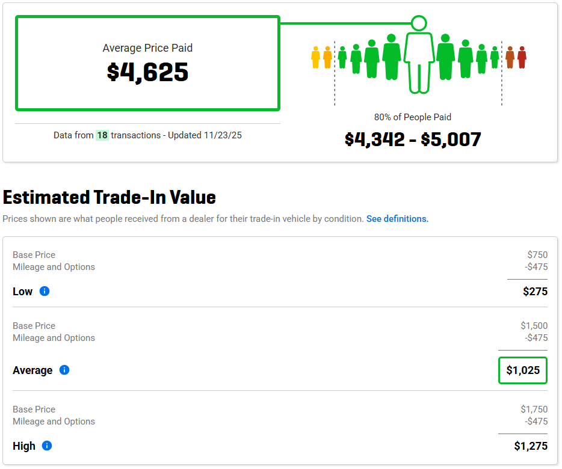Select the highlighted $1,025 average trade-in value

point(523,370)
